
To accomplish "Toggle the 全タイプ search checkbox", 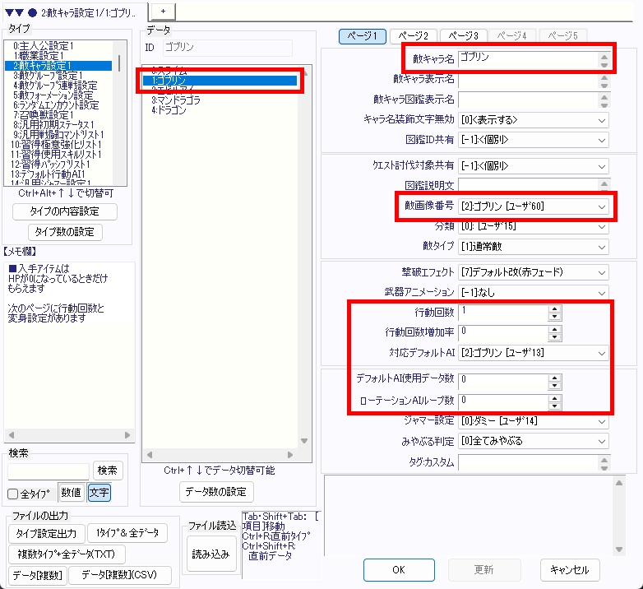I will click(13, 494).
